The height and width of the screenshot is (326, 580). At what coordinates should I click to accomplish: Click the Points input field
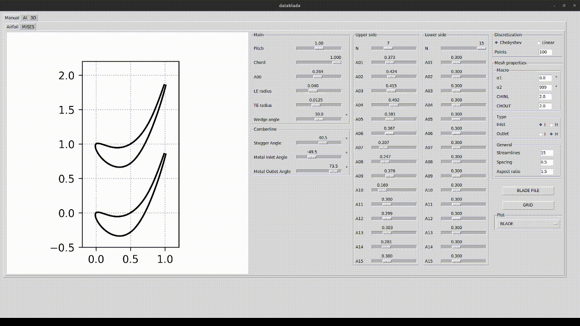point(545,52)
